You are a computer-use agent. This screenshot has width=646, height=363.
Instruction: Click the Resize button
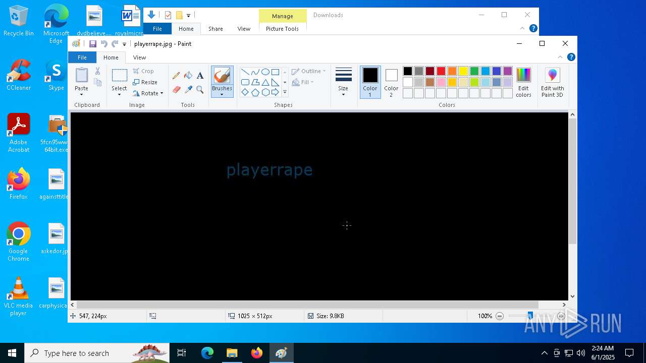click(145, 82)
